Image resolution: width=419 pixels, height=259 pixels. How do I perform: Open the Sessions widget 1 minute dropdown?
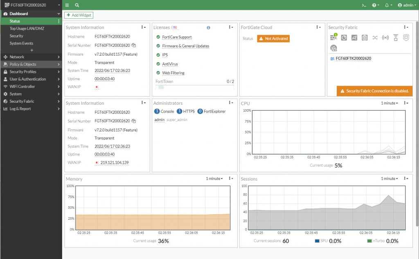click(x=390, y=178)
